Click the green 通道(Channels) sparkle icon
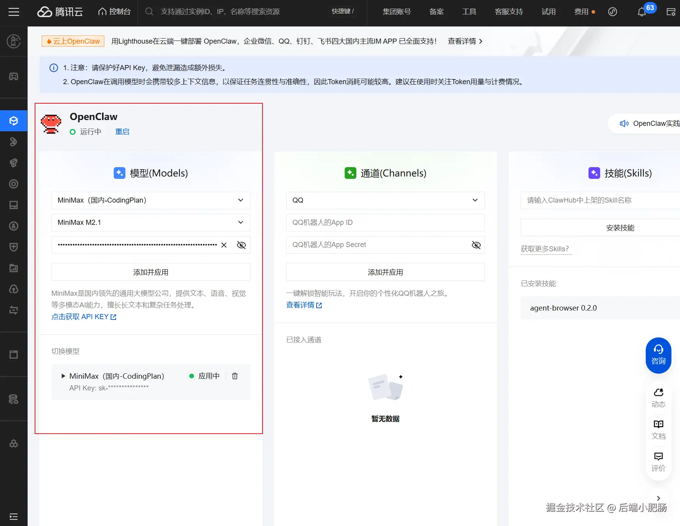 coord(351,173)
